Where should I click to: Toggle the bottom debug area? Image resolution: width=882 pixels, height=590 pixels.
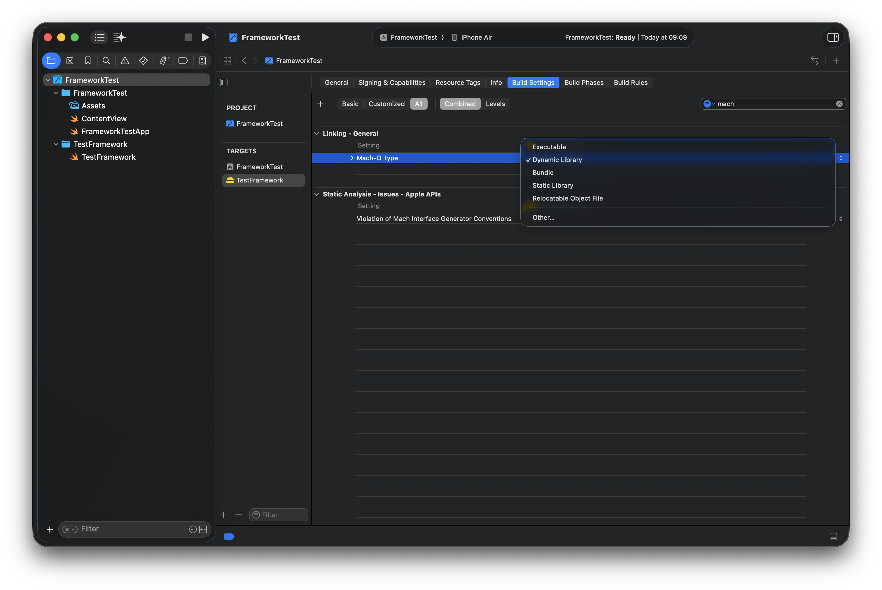pyautogui.click(x=833, y=537)
